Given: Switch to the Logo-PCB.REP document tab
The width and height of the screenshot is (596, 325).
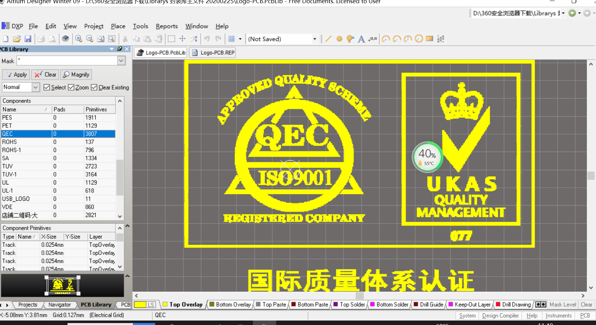Looking at the screenshot, I should point(212,53).
